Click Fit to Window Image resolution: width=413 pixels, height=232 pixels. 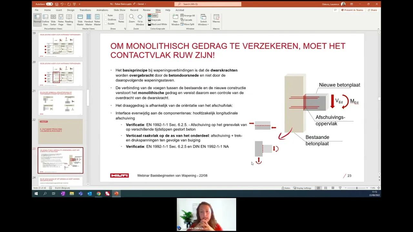(x=140, y=20)
